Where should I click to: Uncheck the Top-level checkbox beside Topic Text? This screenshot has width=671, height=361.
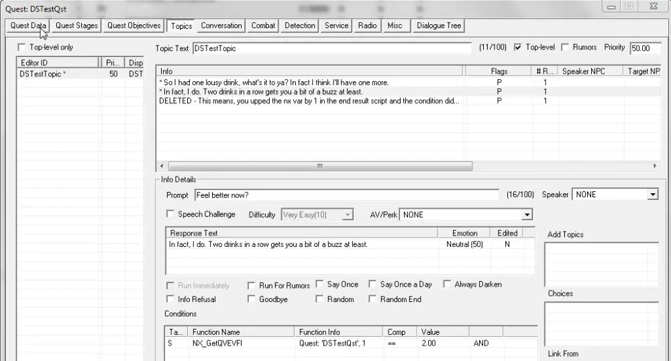click(518, 47)
